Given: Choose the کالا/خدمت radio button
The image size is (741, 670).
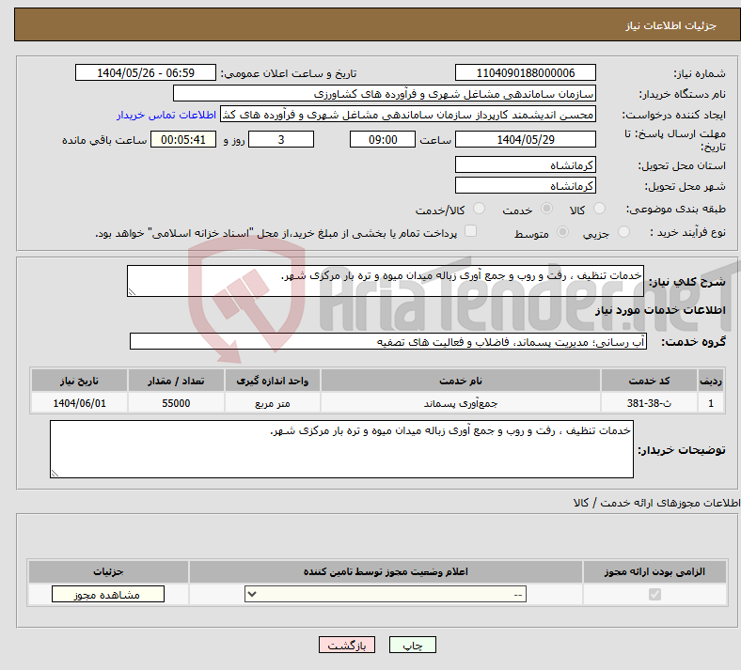Looking at the screenshot, I should pos(479,210).
